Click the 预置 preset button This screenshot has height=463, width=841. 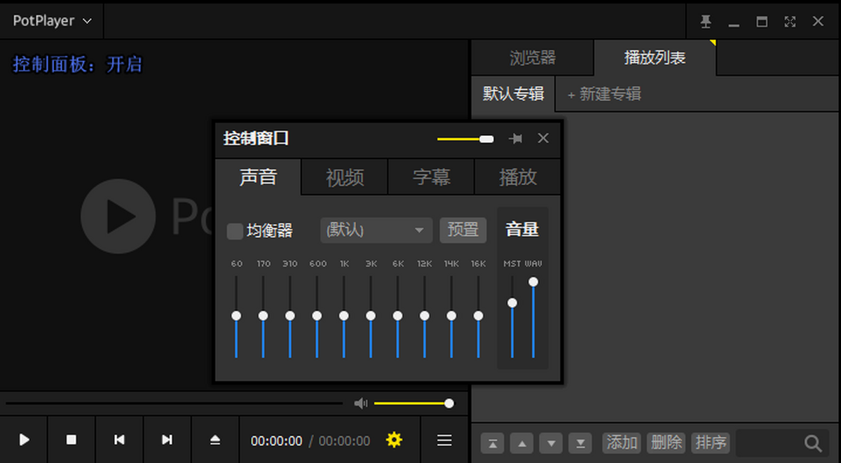(x=463, y=230)
